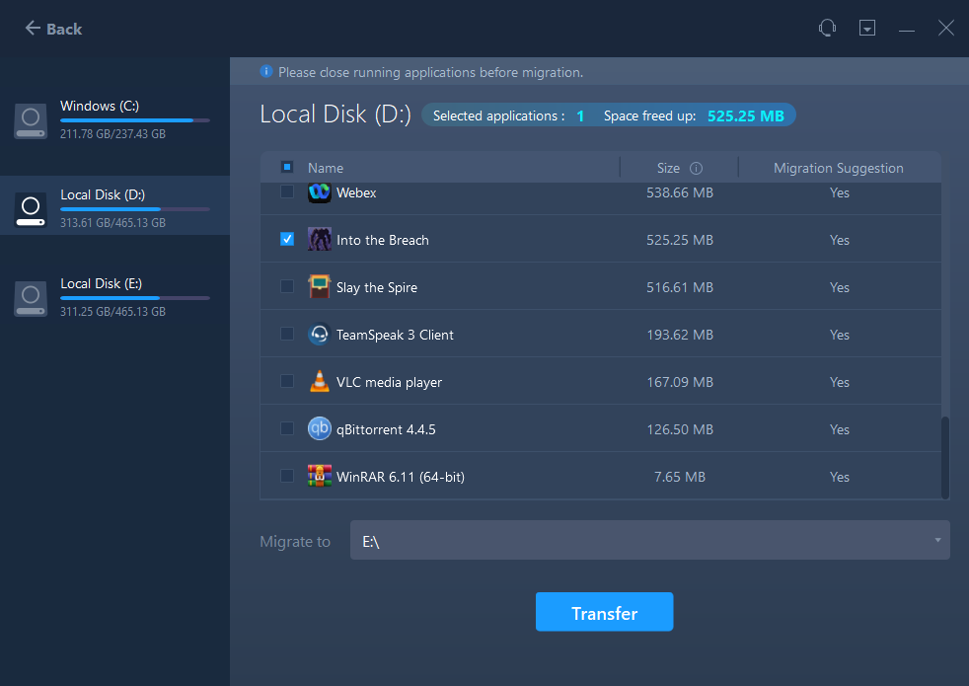Click the application list scrollbar thumb

[945, 457]
